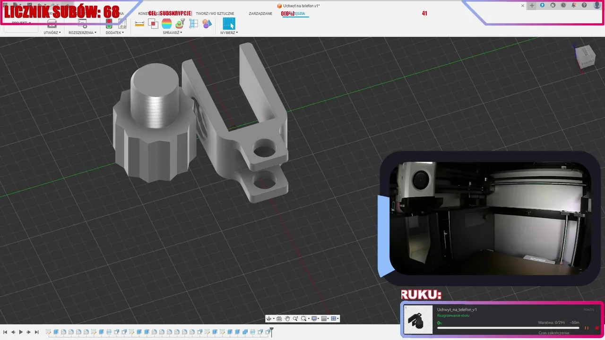Click the first feature in the timeline

pyautogui.click(x=48, y=332)
